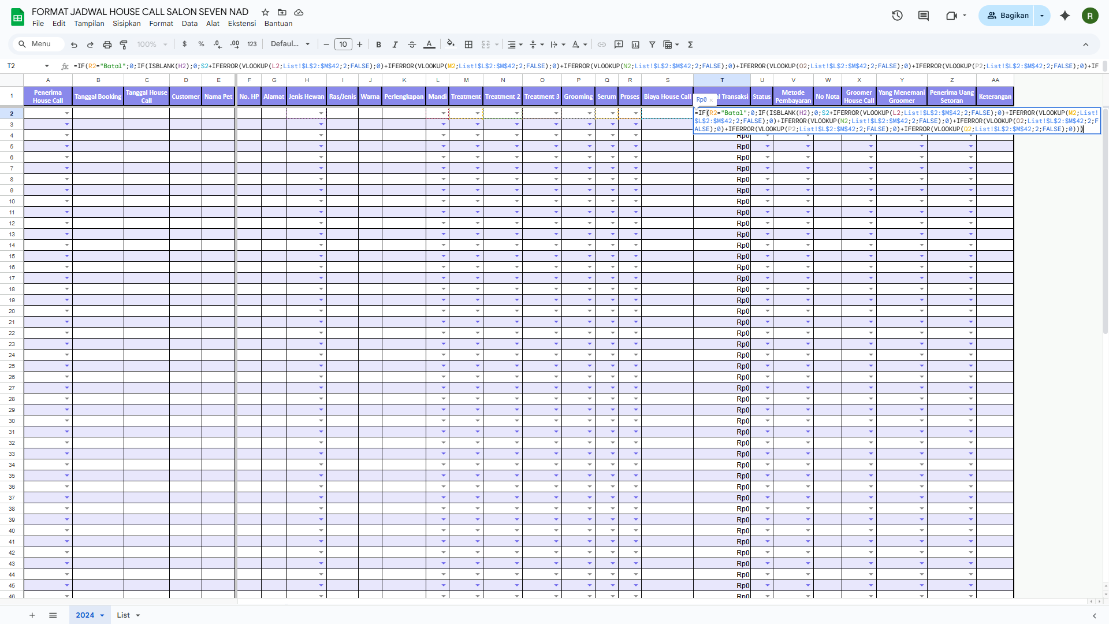Image resolution: width=1109 pixels, height=624 pixels.
Task: Click the paint format roller icon
Action: click(x=124, y=44)
